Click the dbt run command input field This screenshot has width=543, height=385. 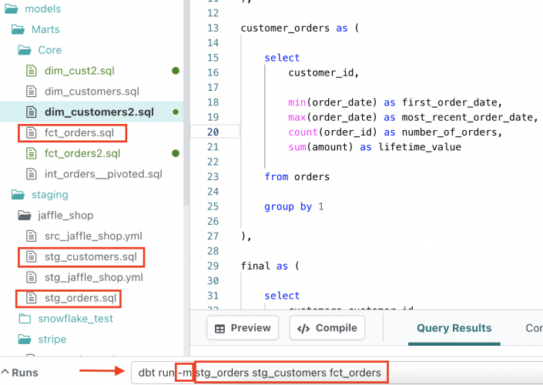tap(308, 373)
